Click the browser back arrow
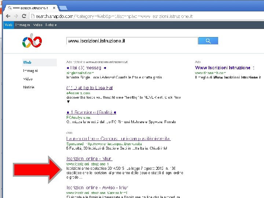The image size is (264, 198). coord(8,16)
